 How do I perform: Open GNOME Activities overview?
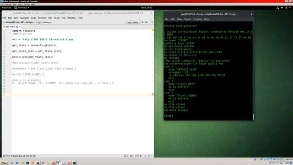click(x=6, y=8)
